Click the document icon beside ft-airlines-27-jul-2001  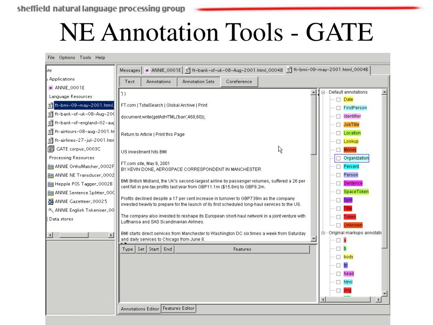(51, 140)
